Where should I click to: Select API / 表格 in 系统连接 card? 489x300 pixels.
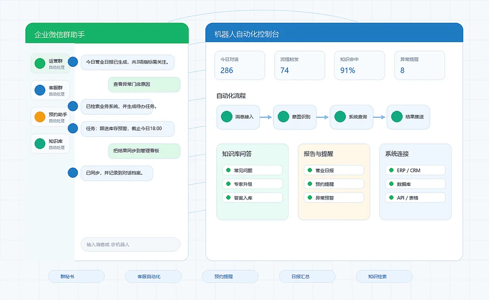[x=415, y=198]
